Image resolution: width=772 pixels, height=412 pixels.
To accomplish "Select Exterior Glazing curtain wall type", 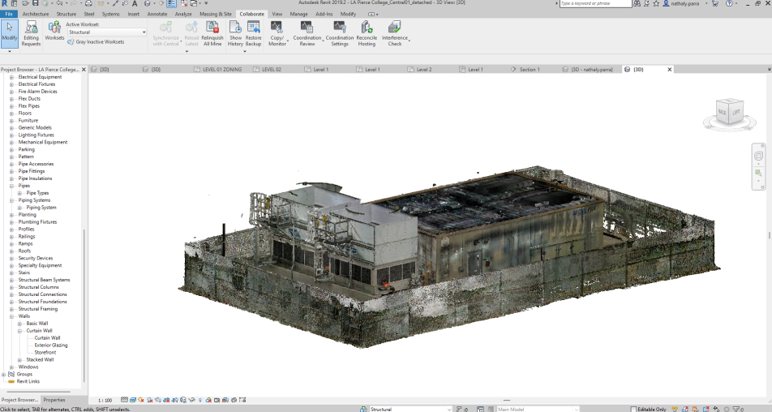I will pos(50,345).
